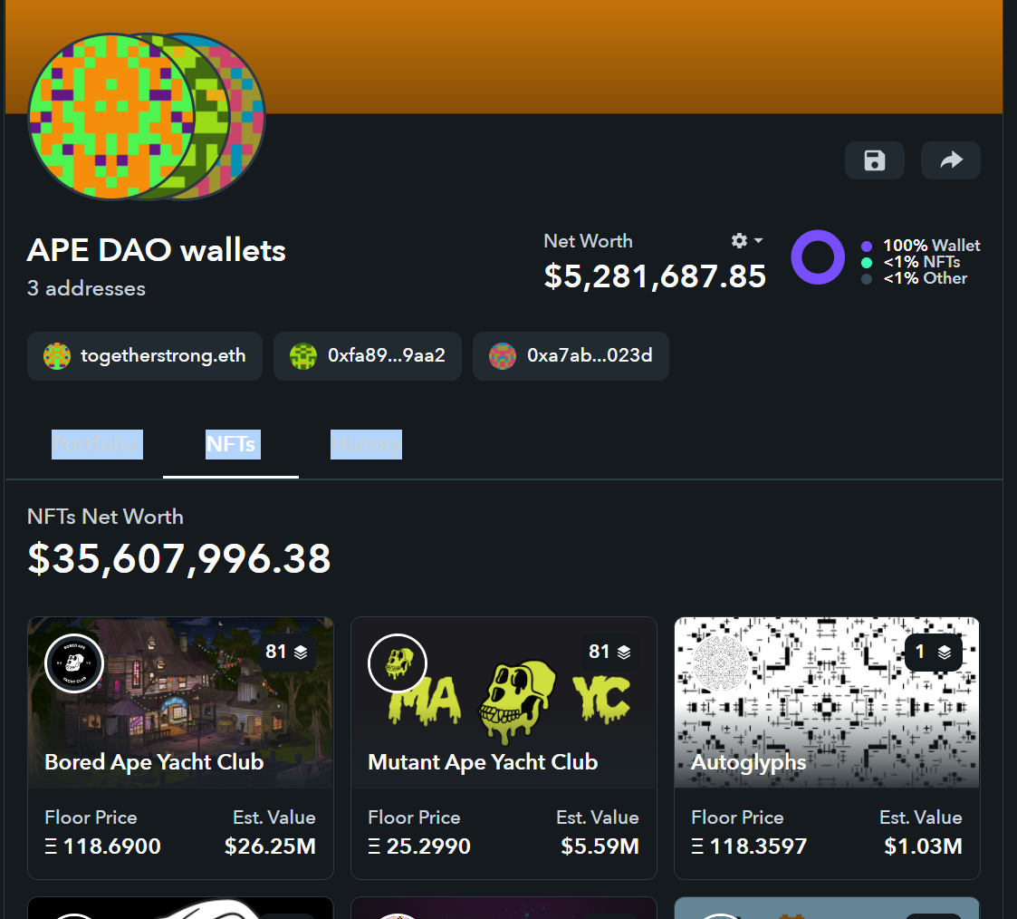1017x919 pixels.
Task: Open the History tab
Action: click(x=367, y=445)
